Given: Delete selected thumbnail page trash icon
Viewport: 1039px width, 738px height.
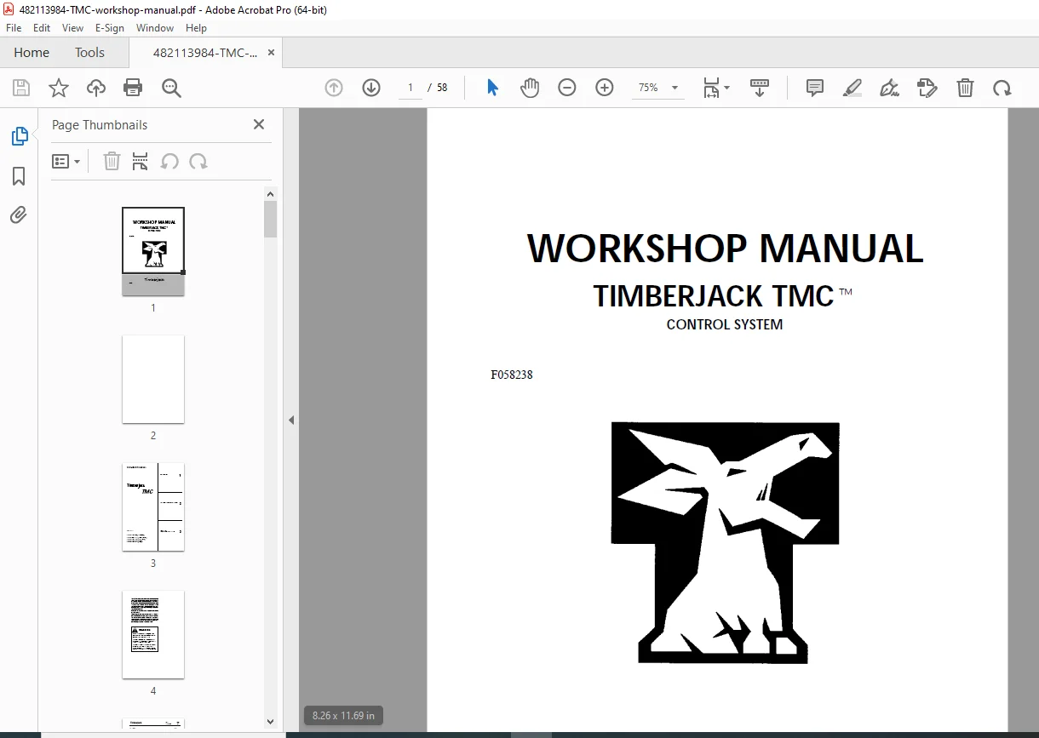Looking at the screenshot, I should [112, 161].
